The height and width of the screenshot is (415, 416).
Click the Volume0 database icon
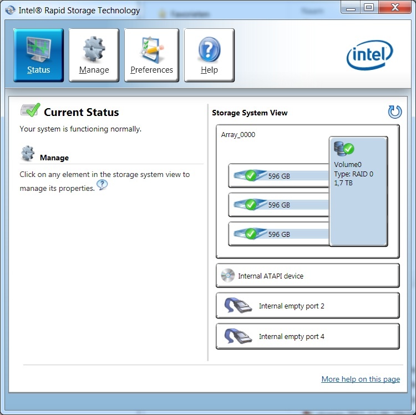click(x=344, y=149)
